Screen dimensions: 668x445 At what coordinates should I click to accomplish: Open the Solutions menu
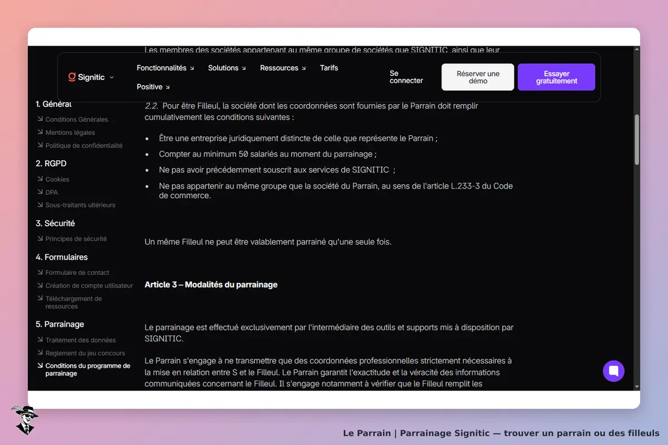click(x=227, y=68)
